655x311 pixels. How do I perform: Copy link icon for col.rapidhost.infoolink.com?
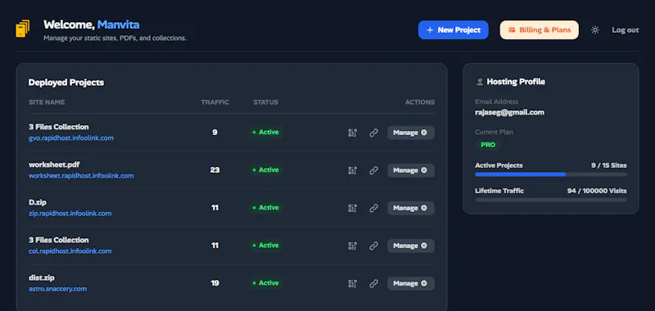coord(374,246)
